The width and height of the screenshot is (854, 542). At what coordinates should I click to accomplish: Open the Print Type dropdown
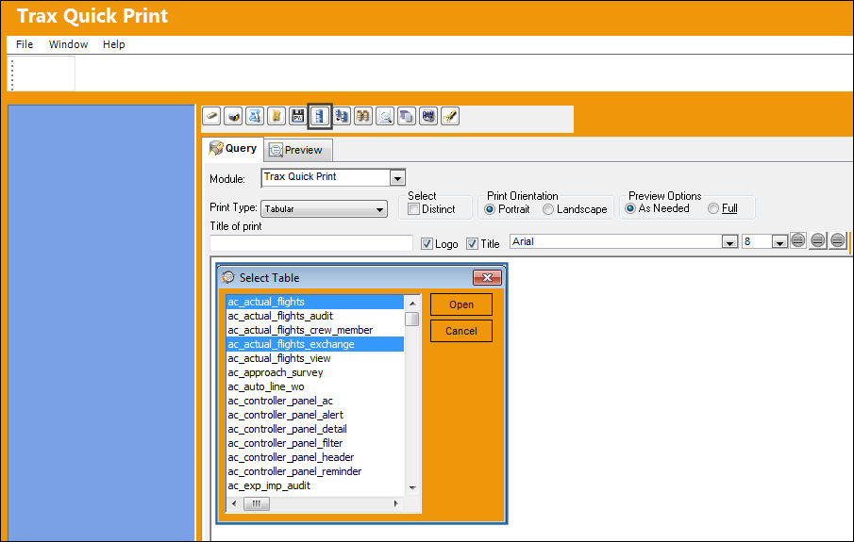tap(379, 209)
